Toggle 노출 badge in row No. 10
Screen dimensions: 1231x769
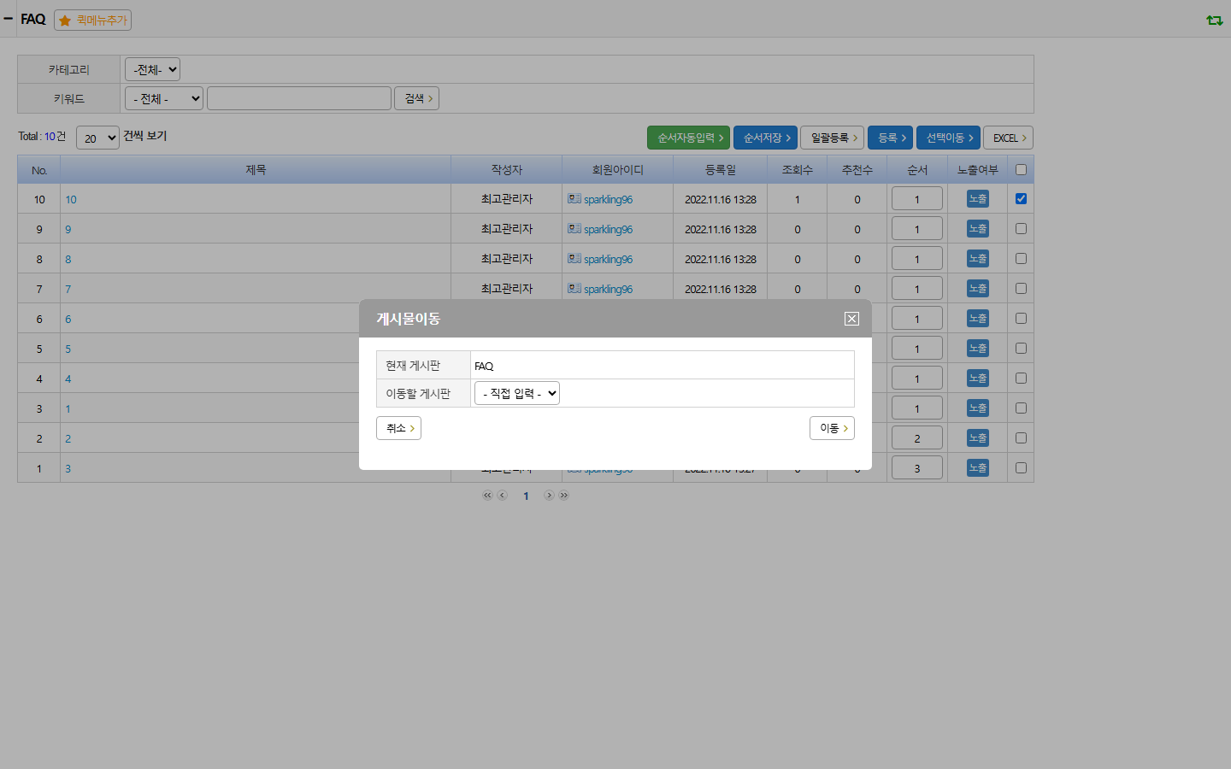click(978, 198)
